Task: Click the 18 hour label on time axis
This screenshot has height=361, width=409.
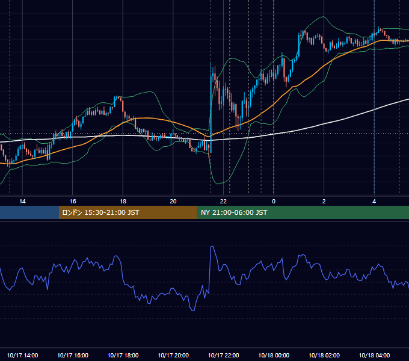Action: click(123, 202)
